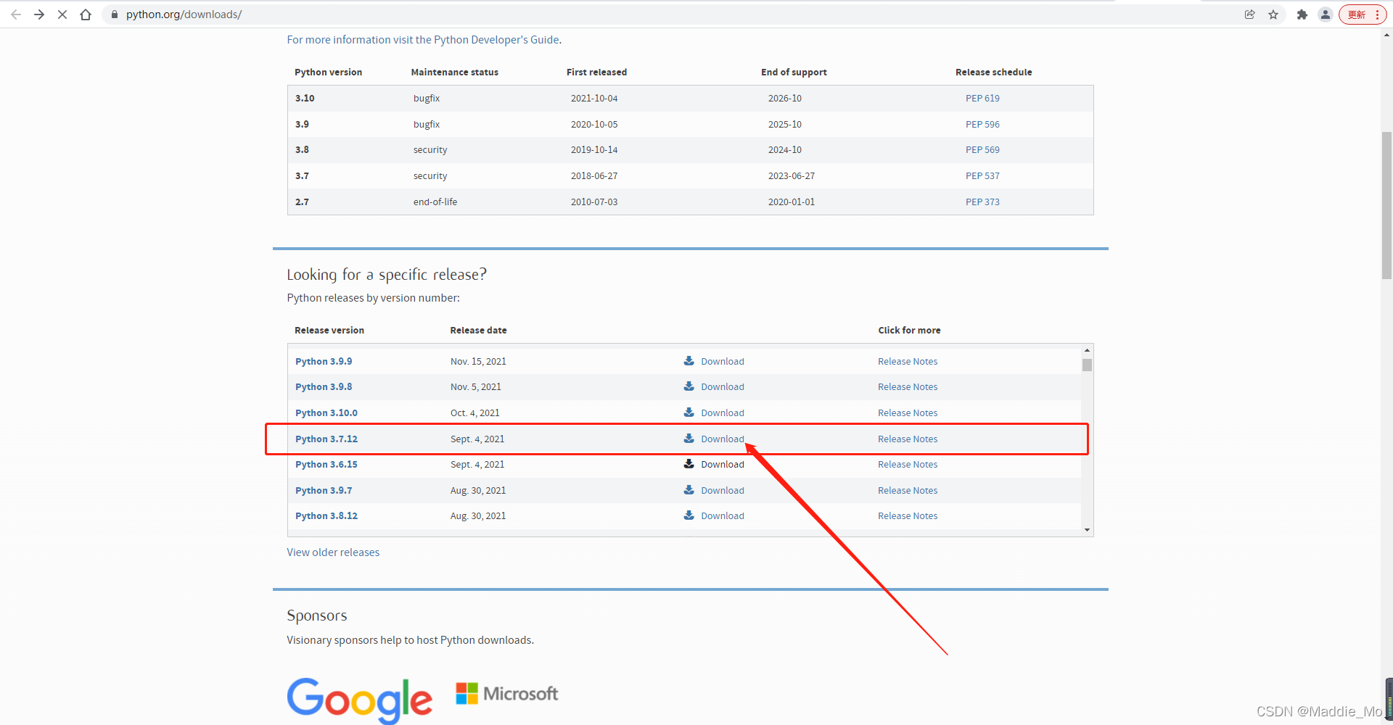
Task: Open the PEP 619 release schedule
Action: click(982, 98)
